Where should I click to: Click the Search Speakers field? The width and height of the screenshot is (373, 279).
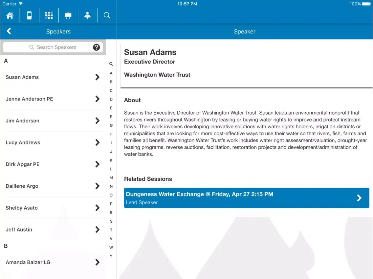pyautogui.click(x=53, y=47)
